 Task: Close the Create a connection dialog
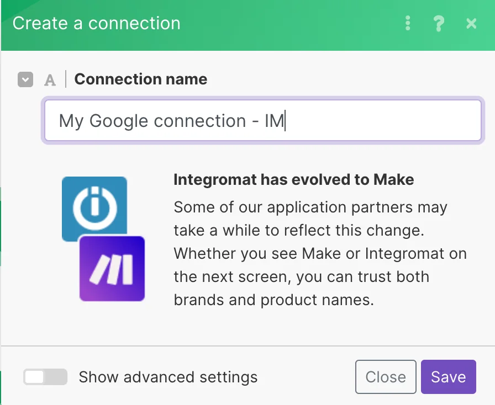pyautogui.click(x=471, y=23)
